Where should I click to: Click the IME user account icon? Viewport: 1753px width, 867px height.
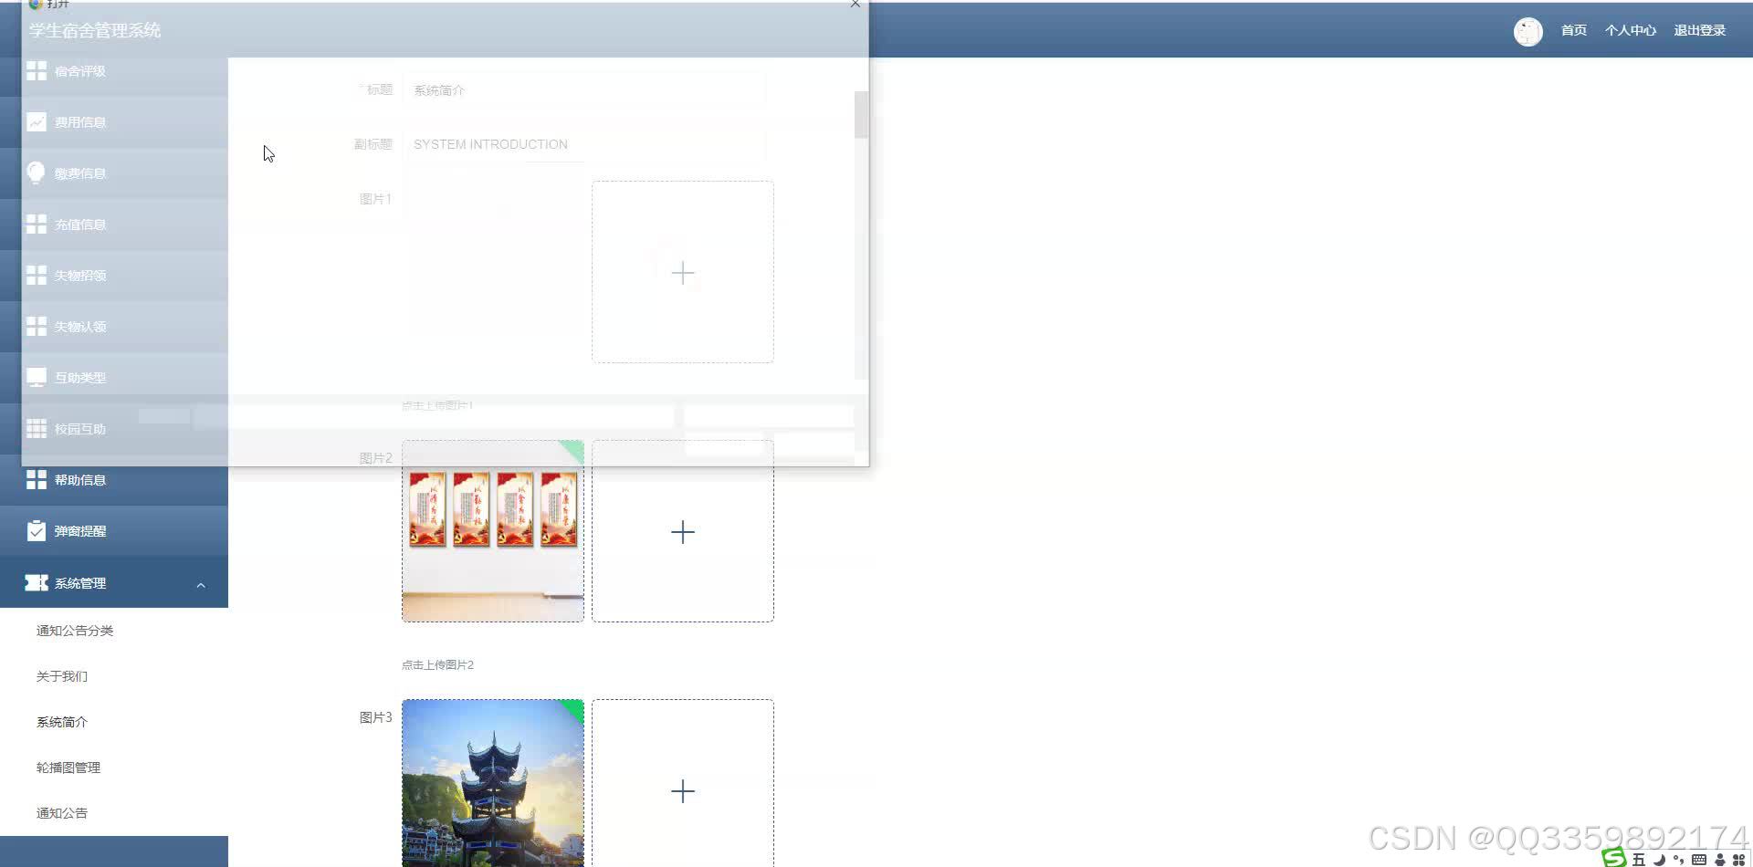(x=1720, y=860)
